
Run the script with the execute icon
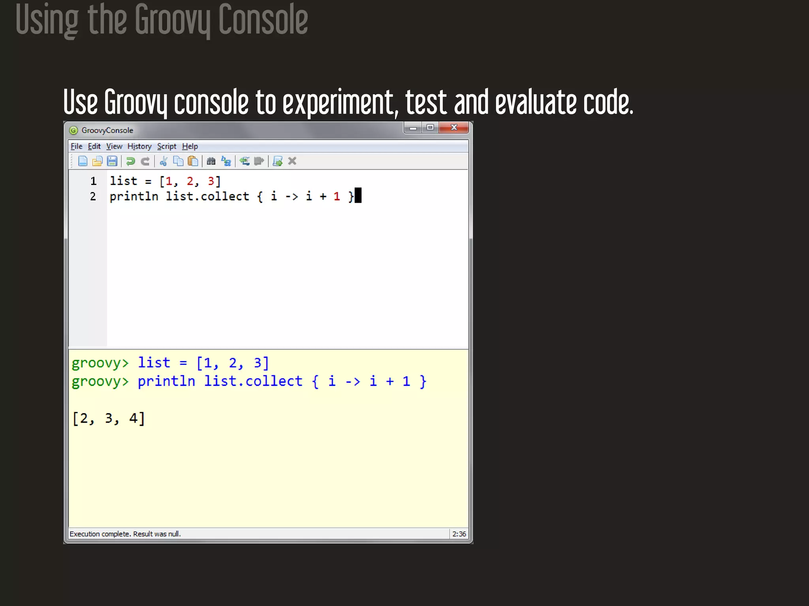[x=278, y=161]
